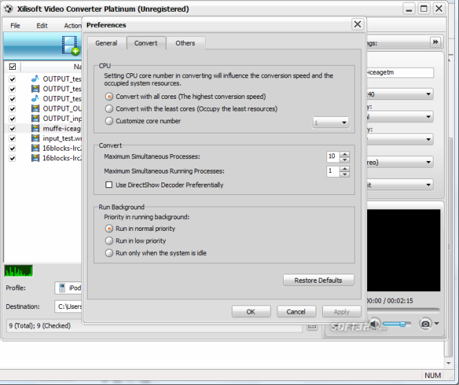Screen dimensions: 459x385
Task: Open the settings panel dropdown below the '40' one
Action: [400, 117]
